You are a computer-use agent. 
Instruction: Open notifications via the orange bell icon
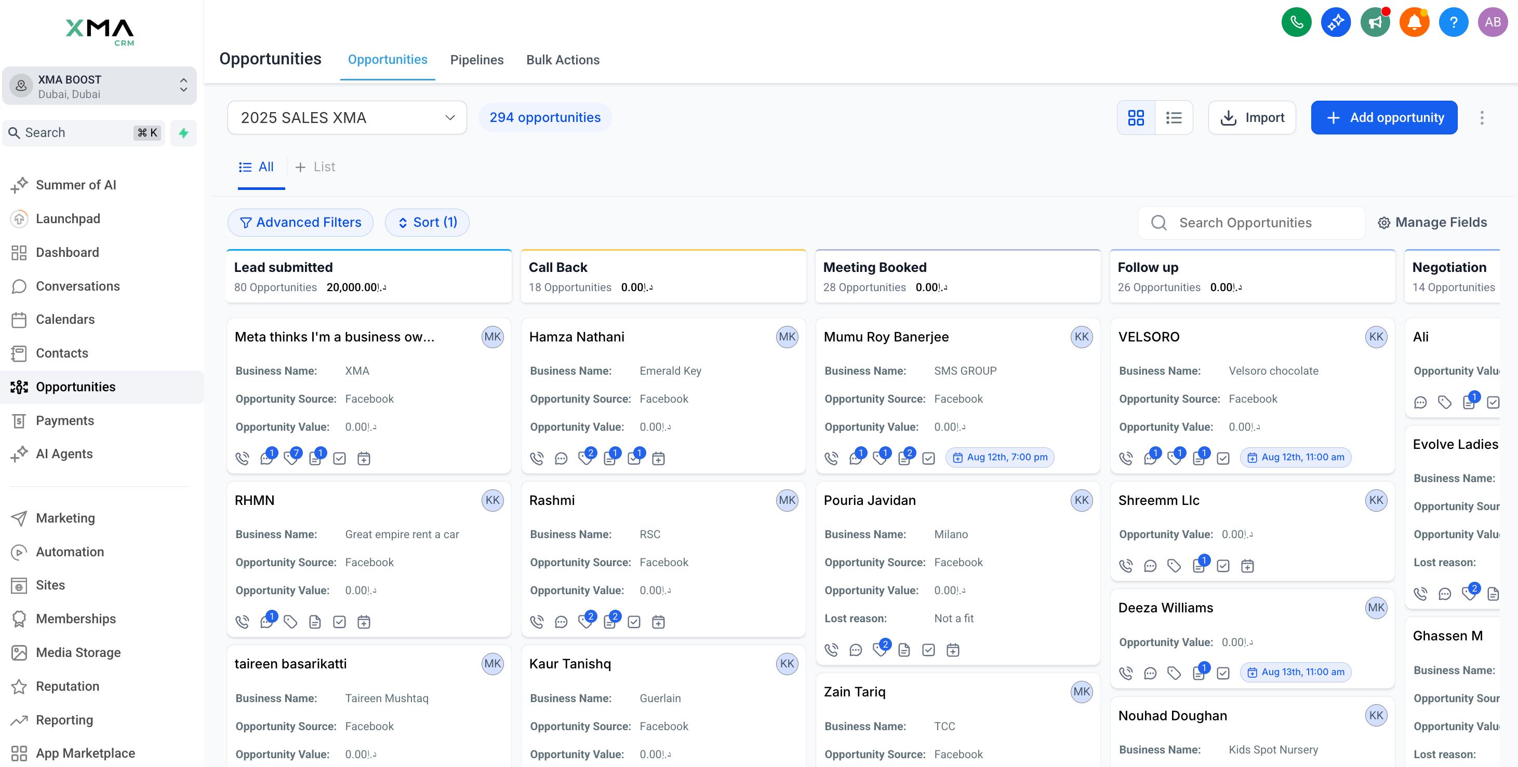click(x=1414, y=21)
